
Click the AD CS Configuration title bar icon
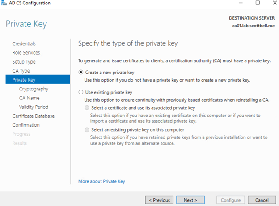(4, 3)
